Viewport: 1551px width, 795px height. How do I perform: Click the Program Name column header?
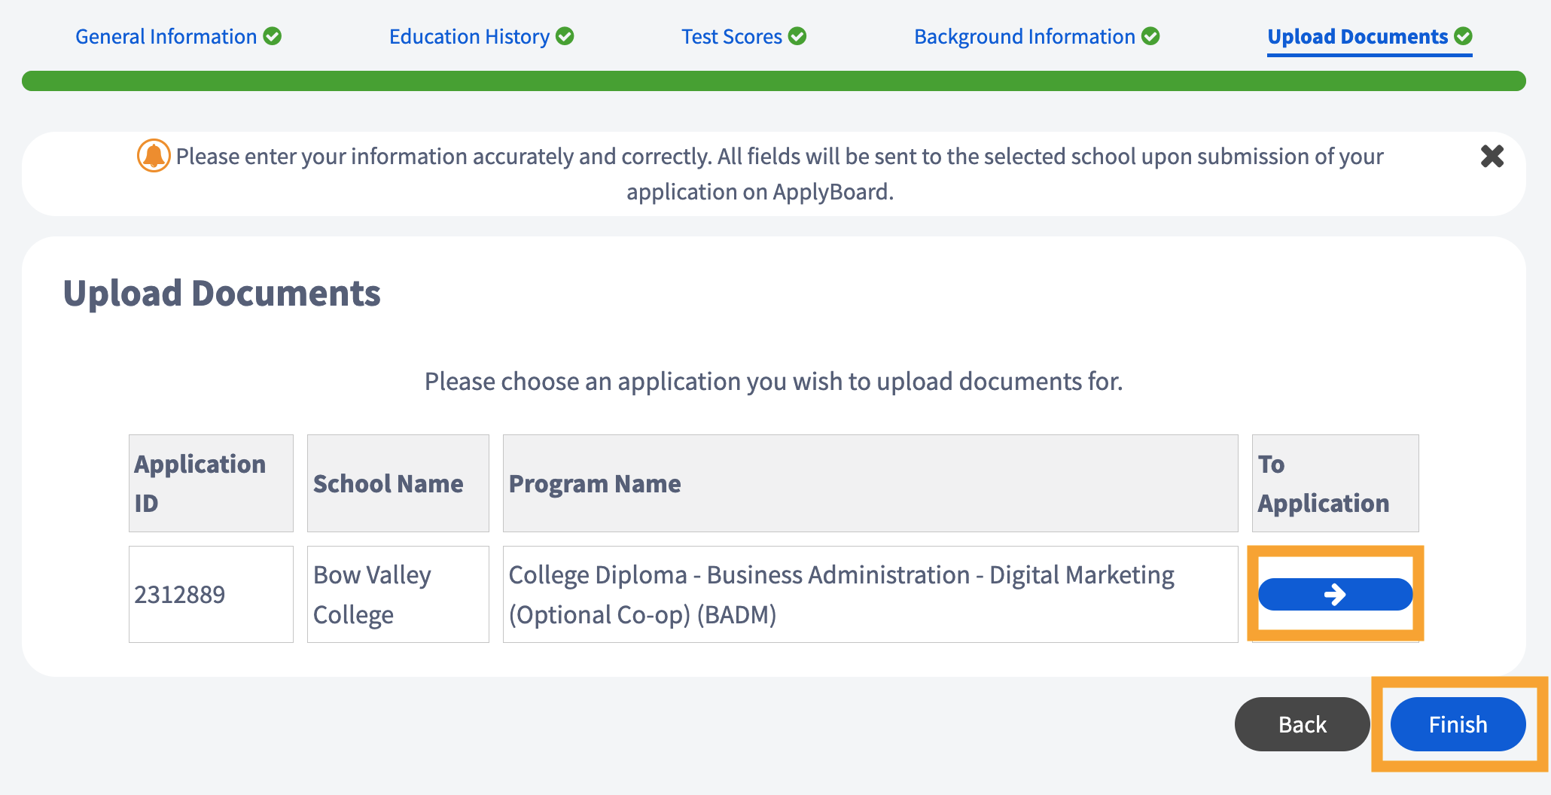pos(870,483)
